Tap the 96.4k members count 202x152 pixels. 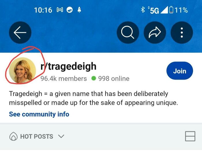(x=64, y=79)
